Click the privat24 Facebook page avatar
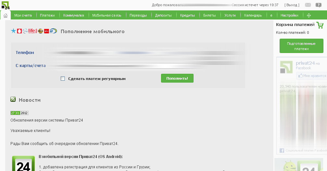The image size is (327, 171). 286,67
